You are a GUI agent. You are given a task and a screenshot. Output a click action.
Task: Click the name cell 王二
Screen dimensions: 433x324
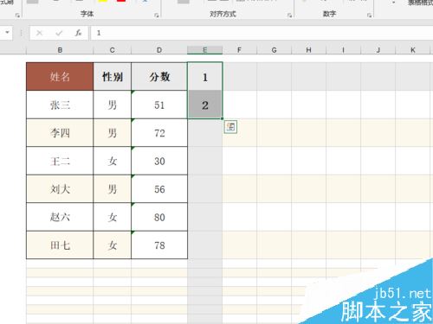point(60,161)
